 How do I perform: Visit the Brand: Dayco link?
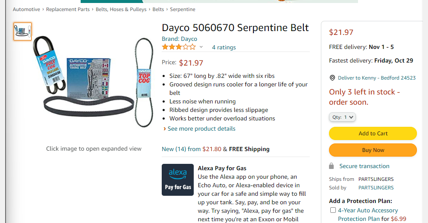point(179,39)
